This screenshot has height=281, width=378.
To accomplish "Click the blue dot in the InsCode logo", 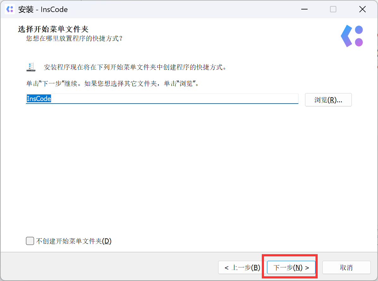I will tap(359, 30).
